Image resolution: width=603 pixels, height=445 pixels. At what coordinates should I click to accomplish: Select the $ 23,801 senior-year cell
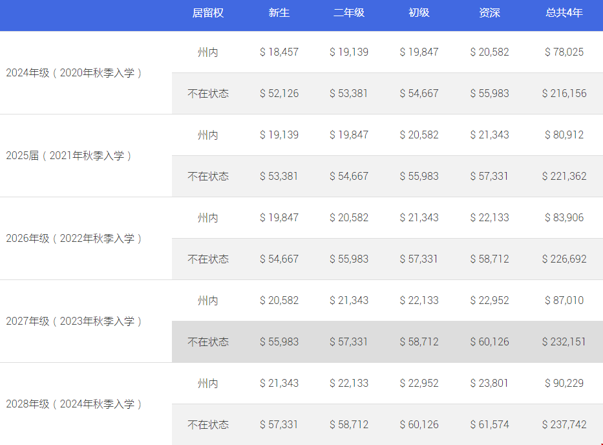[x=489, y=383]
